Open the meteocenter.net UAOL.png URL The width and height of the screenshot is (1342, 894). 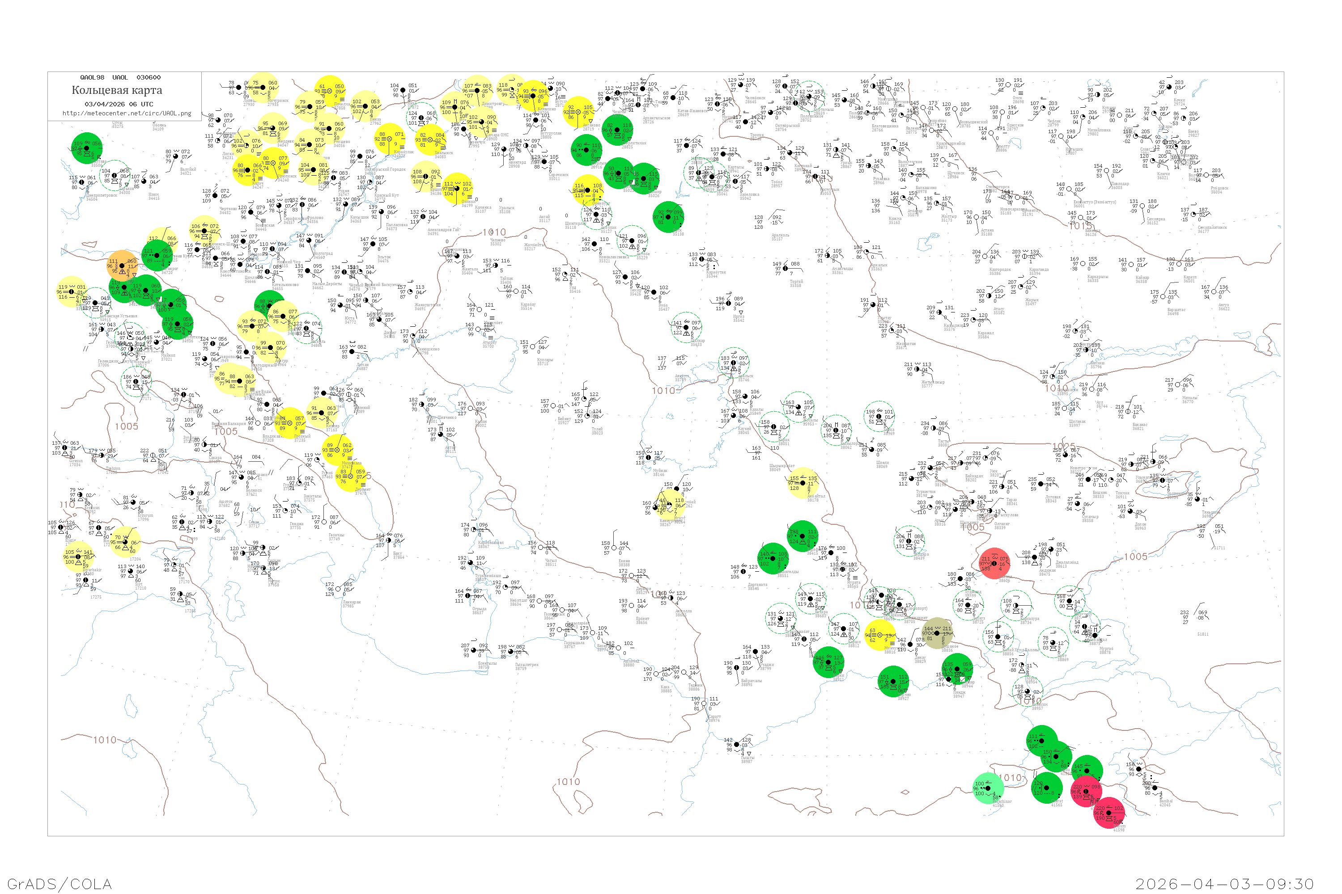[127, 114]
